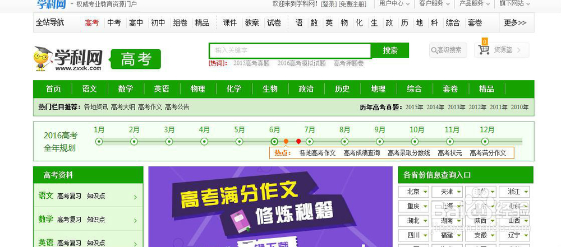Image resolution: width=561 pixels, height=247 pixels.
Task: Open the 安徽 province dropdown
Action: (481, 236)
